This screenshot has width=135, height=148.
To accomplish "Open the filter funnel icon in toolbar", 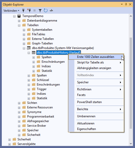I will pyautogui.click(x=40, y=11).
